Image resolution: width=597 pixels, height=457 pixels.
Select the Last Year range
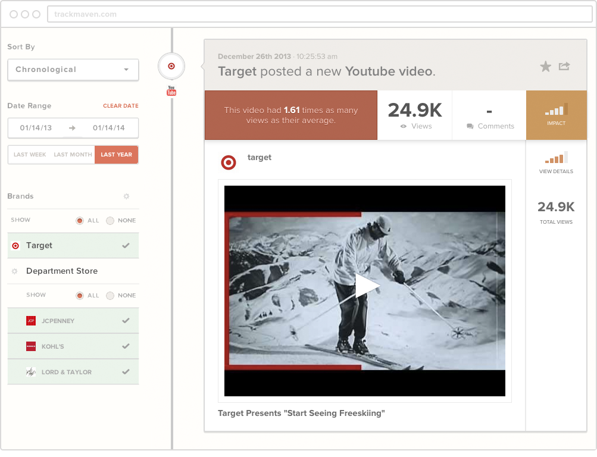(117, 155)
